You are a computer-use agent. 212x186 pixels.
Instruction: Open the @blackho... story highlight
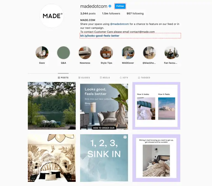[x=149, y=53]
